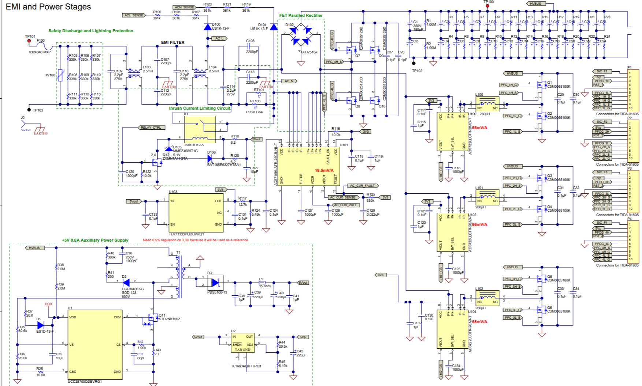Select the K1 relay symbol
642x386 pixels.
(200, 130)
